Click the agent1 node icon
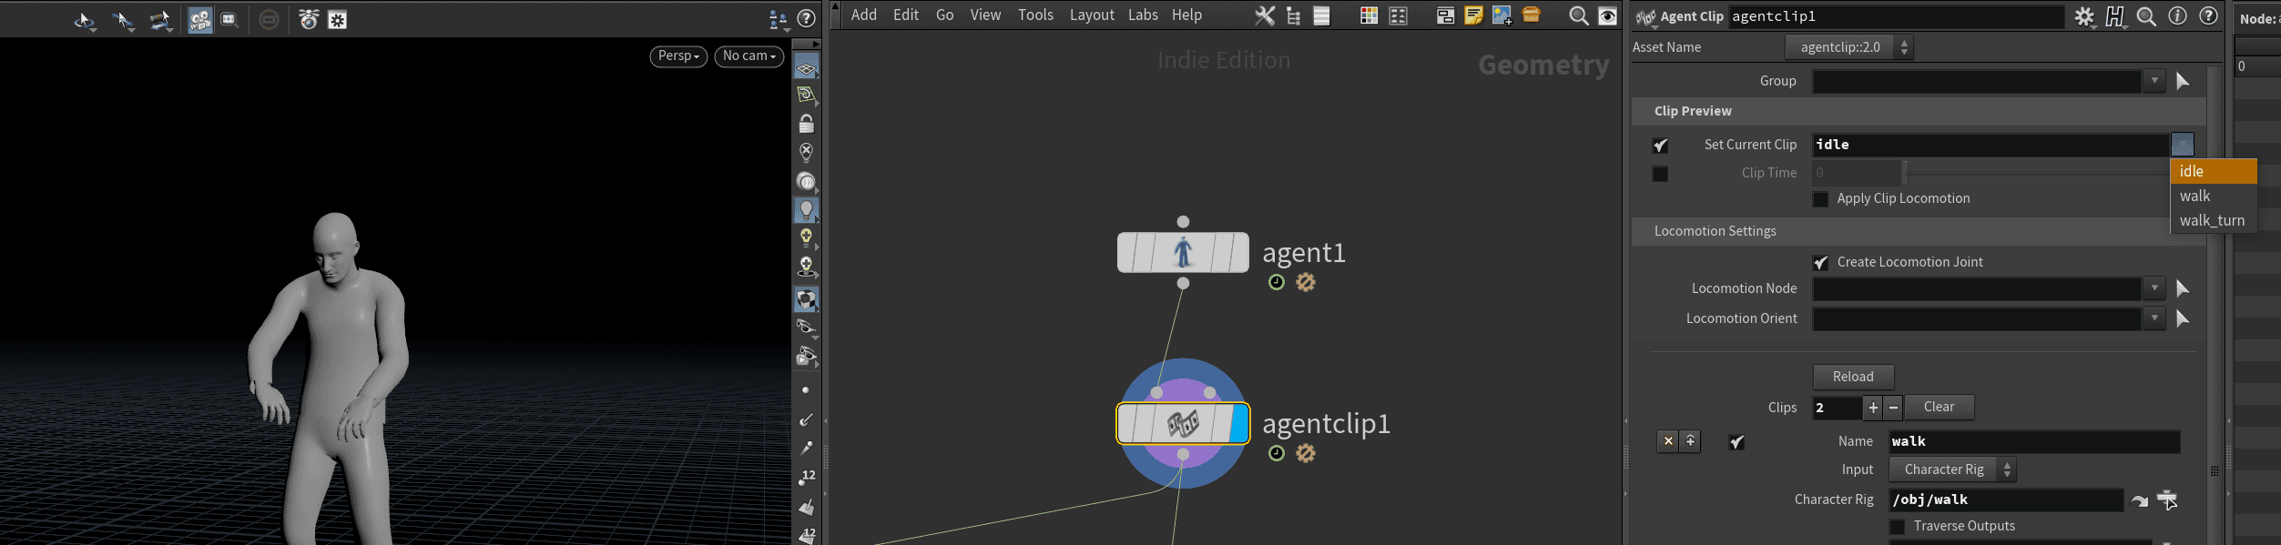The image size is (2281, 545). point(1182,252)
